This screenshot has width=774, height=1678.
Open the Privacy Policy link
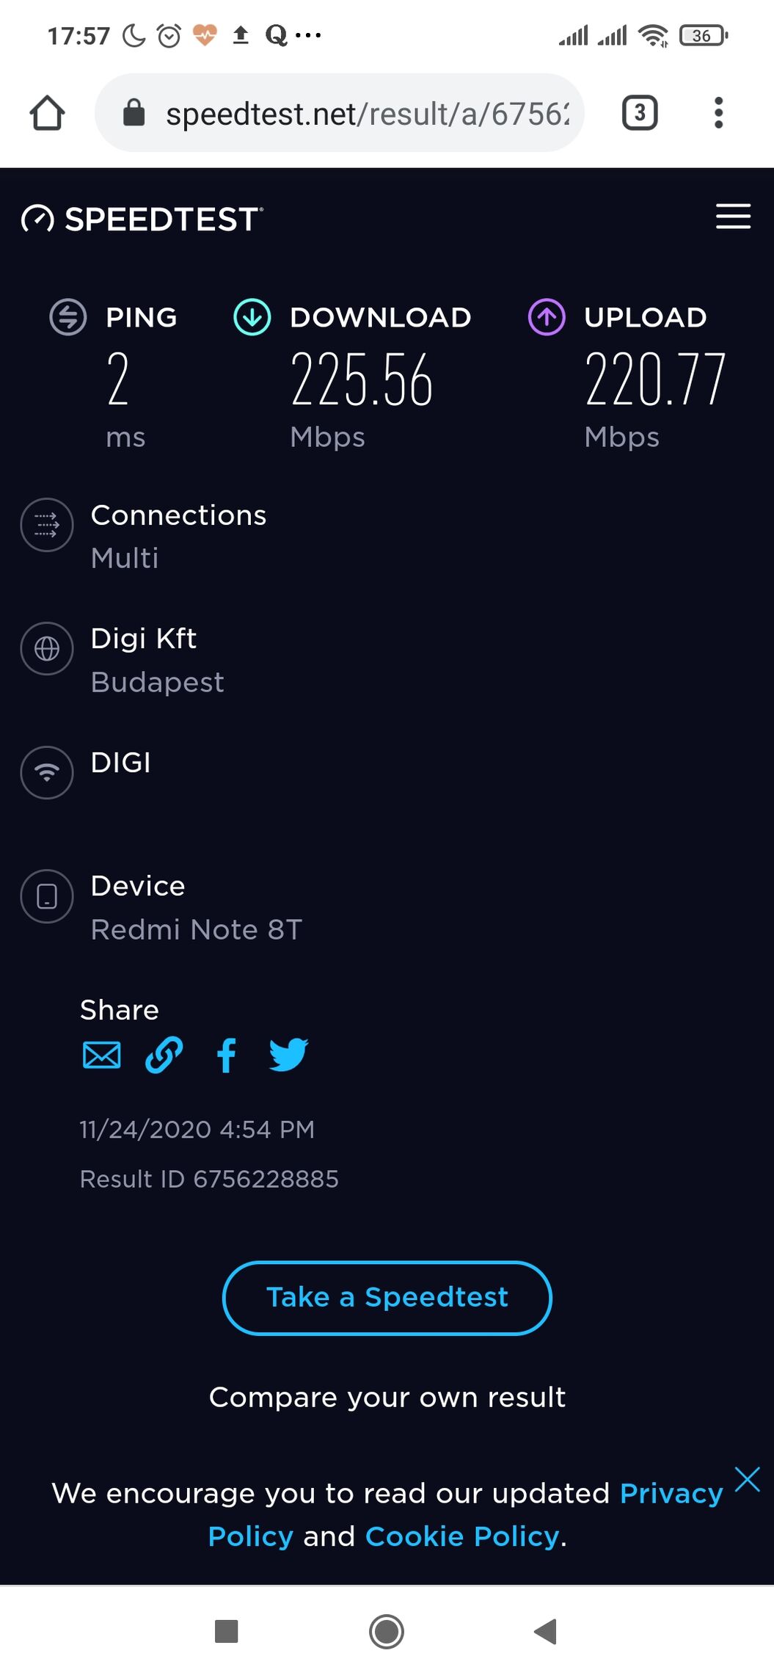click(x=466, y=1514)
